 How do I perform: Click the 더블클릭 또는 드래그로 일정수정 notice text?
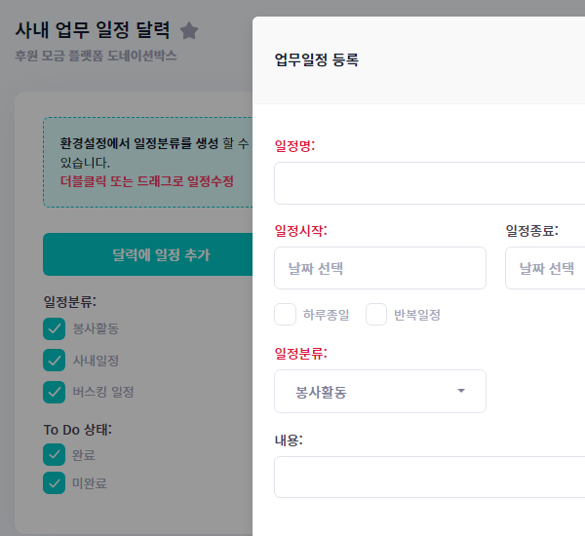point(146,180)
